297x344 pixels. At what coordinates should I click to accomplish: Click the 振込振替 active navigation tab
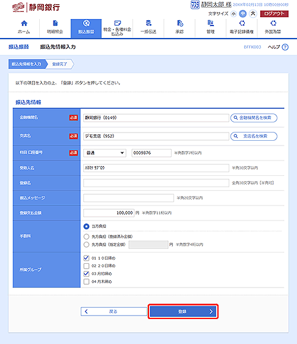point(86,29)
